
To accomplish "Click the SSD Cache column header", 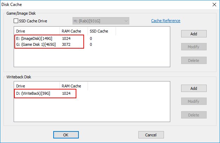I will tap(102, 31).
